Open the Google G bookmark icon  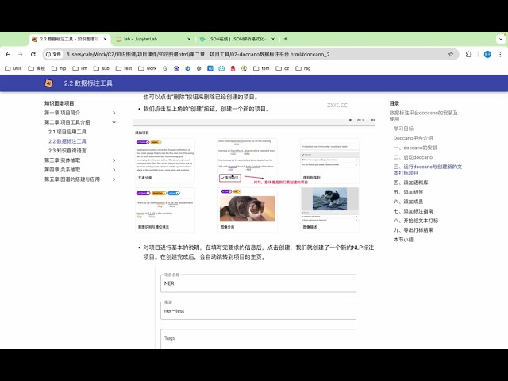click(165, 68)
